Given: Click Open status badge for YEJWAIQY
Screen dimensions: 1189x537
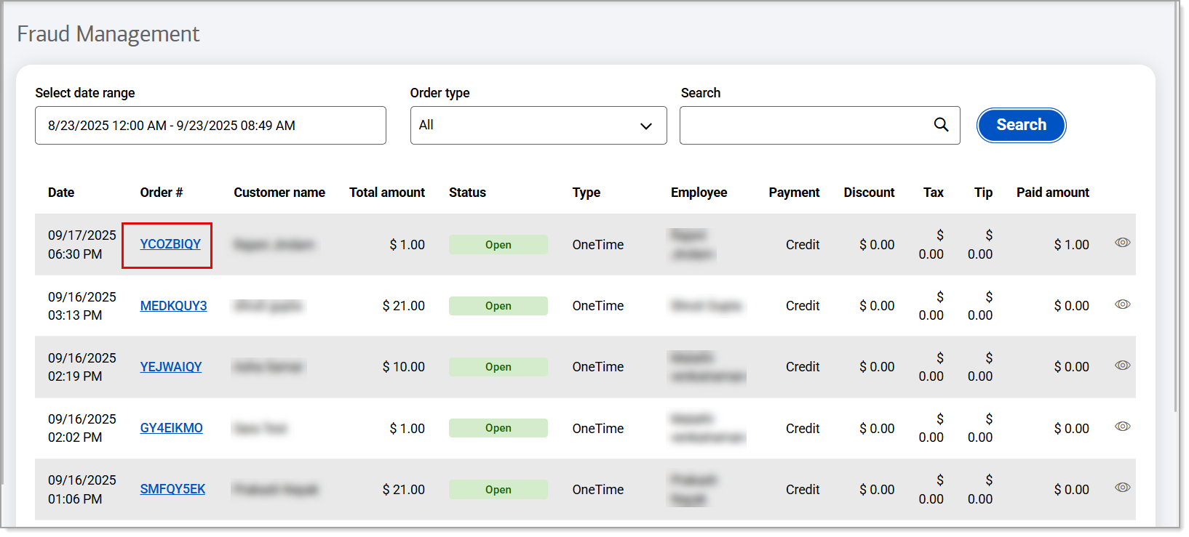Looking at the screenshot, I should tap(498, 367).
